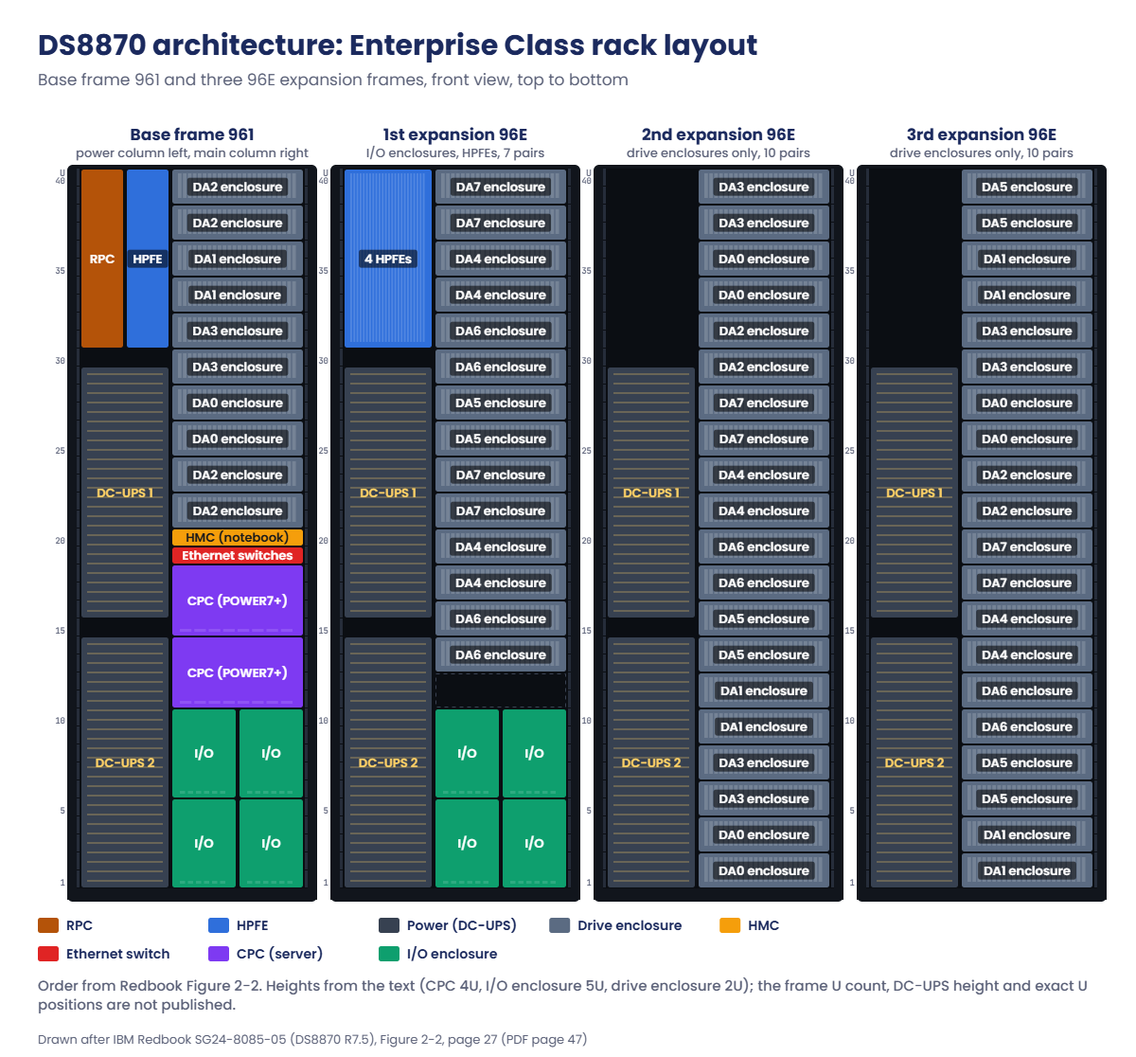Click the "2nd expansion 96E" heading
This screenshot has width=1136, height=1057.
(x=719, y=134)
